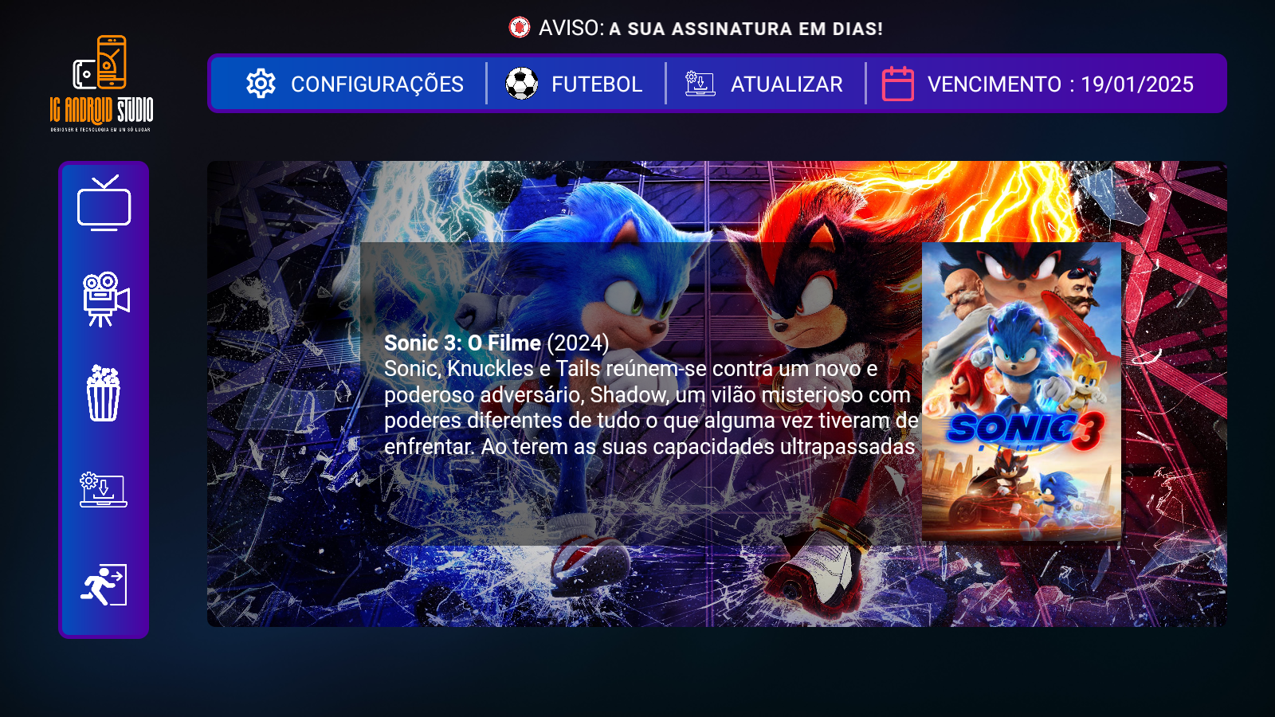The image size is (1275, 717).
Task: Open series using the popcorn bucket icon
Action: (104, 394)
